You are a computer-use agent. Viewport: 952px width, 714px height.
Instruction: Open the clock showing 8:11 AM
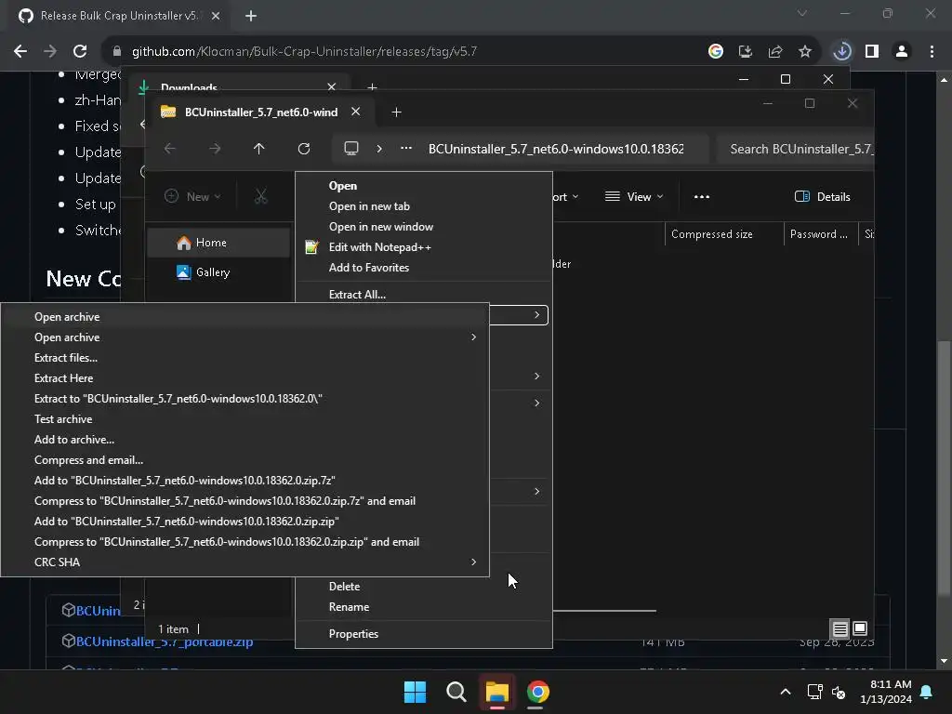[x=886, y=692]
